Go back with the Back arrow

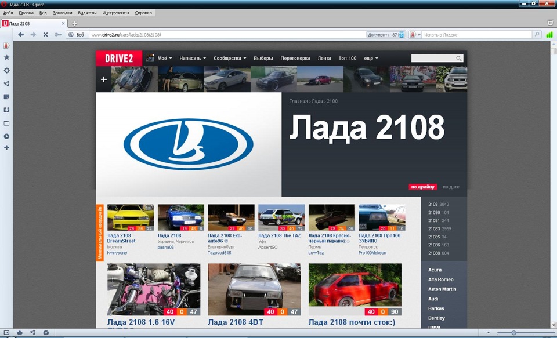[21, 34]
